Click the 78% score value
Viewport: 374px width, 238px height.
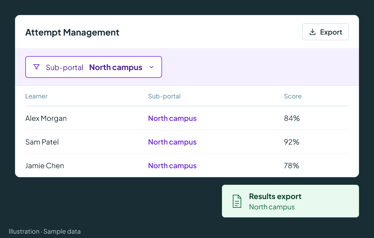pyautogui.click(x=291, y=166)
